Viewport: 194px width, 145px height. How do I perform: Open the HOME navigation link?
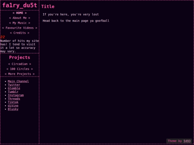[19, 13]
